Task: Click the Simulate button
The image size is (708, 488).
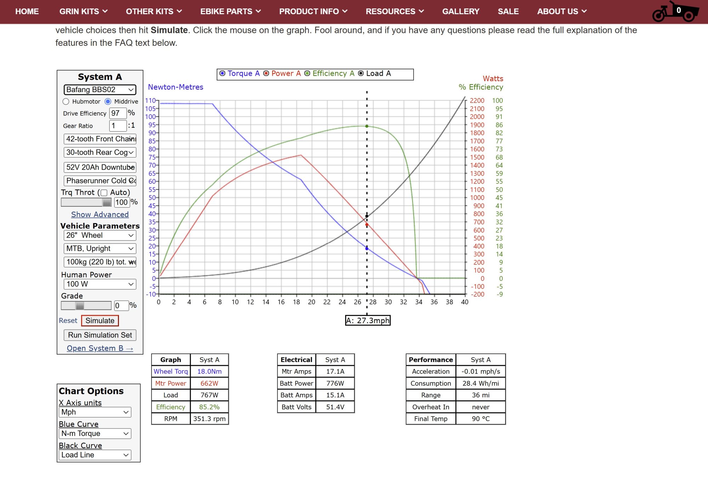Action: (x=100, y=321)
